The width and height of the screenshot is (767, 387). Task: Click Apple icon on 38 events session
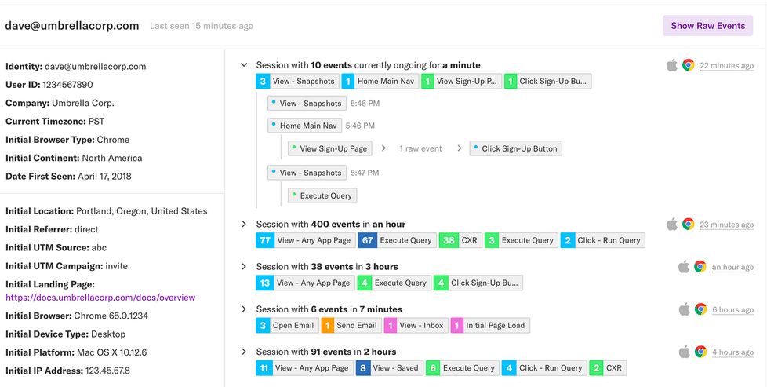pyautogui.click(x=684, y=266)
